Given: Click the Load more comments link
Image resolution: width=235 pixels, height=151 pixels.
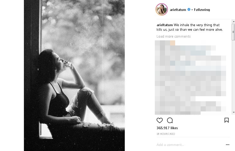Looking at the screenshot, I should click(173, 36).
